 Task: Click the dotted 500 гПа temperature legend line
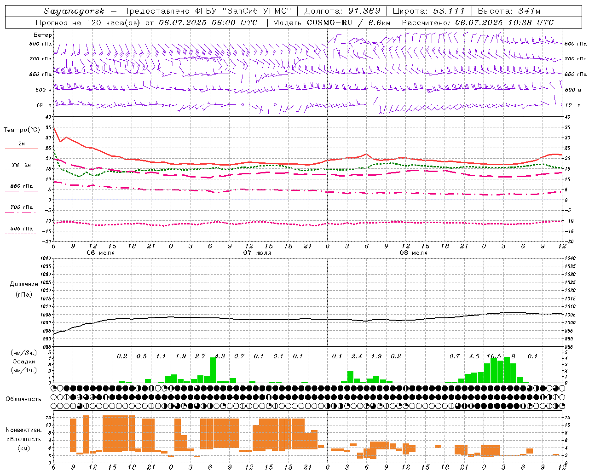pyautogui.click(x=21, y=234)
